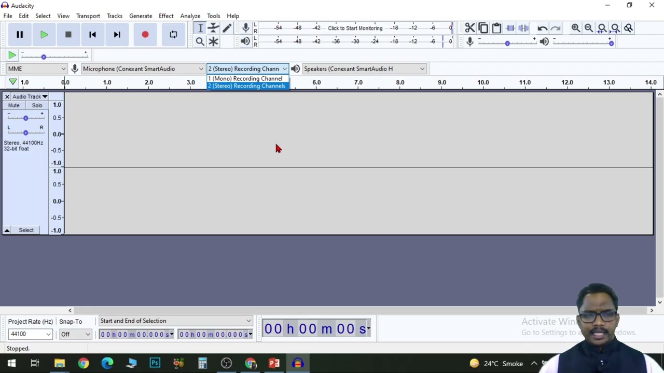This screenshot has height=373, width=664.
Task: Open Google Chrome from the taskbar
Action: (x=83, y=363)
